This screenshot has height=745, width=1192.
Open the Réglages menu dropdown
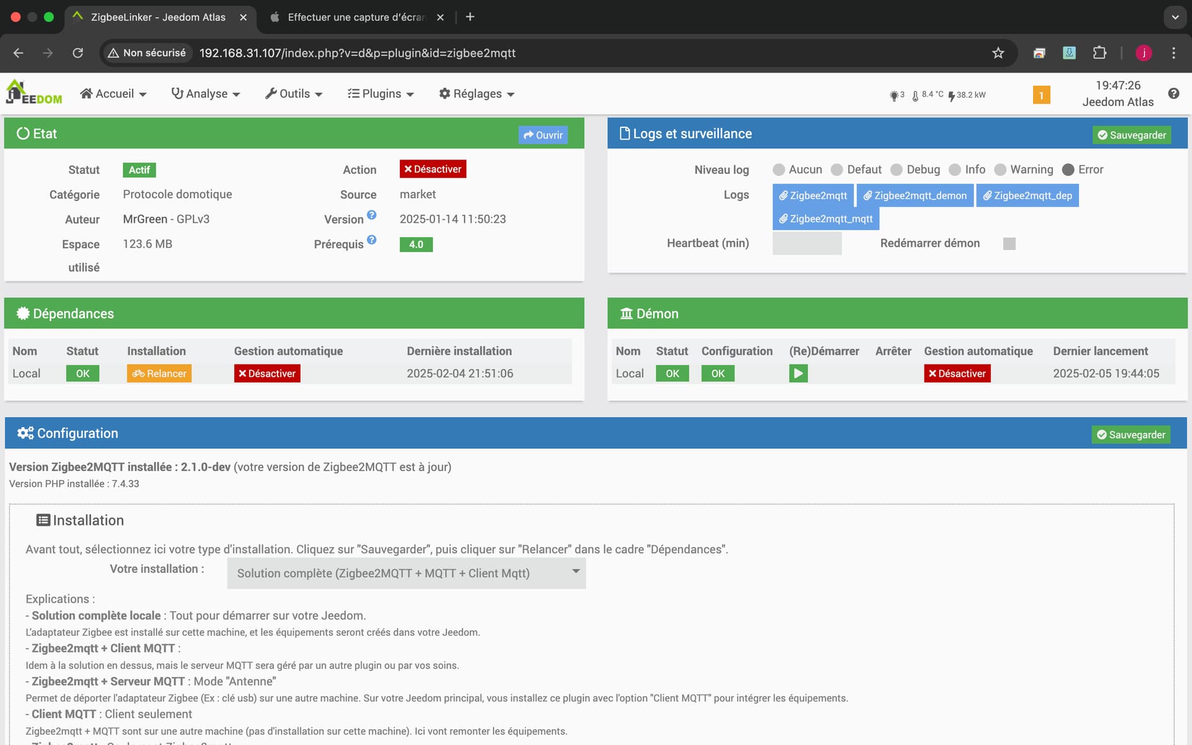pos(477,94)
